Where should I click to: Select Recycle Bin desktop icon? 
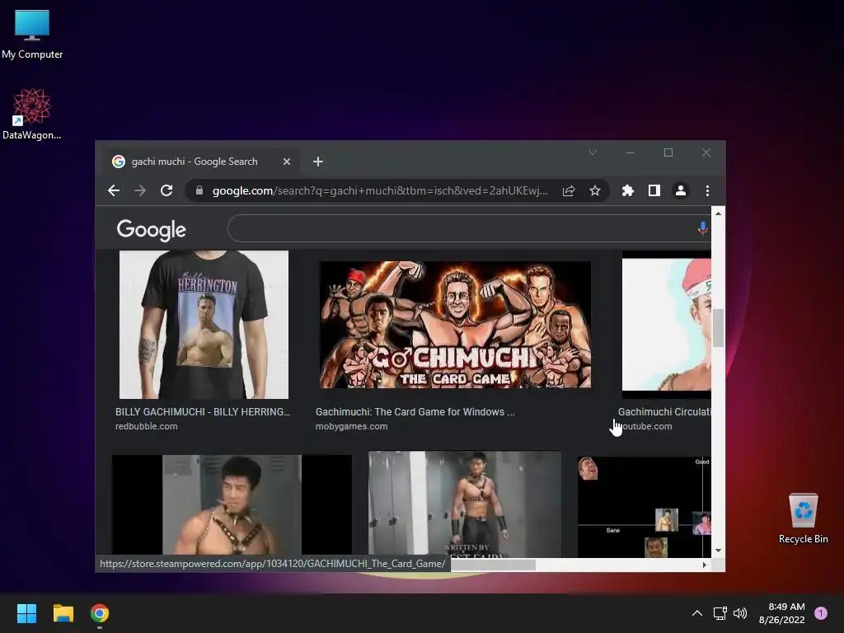pyautogui.click(x=803, y=518)
